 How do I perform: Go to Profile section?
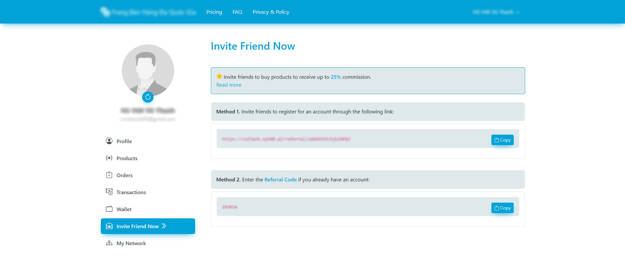point(148,141)
